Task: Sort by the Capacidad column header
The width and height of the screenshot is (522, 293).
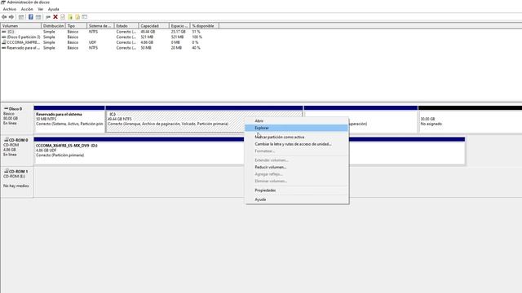Action: point(154,26)
